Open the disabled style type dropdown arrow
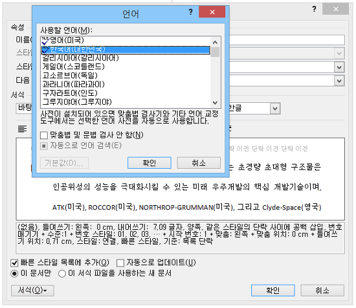 tap(339, 54)
